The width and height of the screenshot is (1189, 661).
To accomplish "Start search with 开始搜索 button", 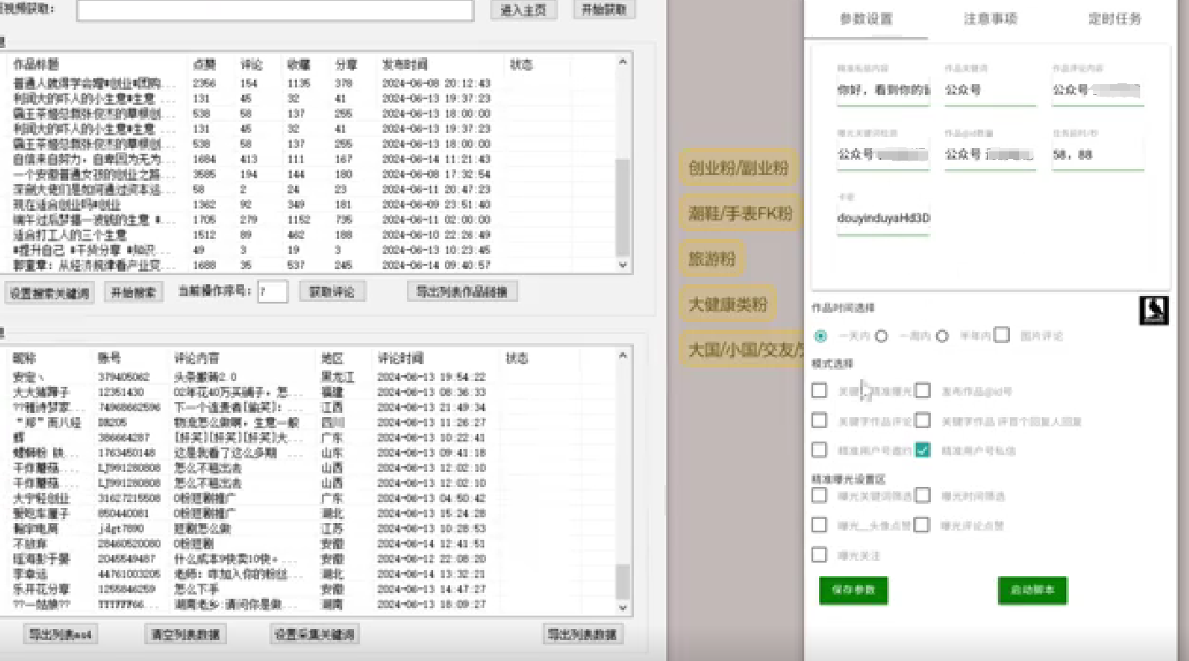I will (x=134, y=293).
